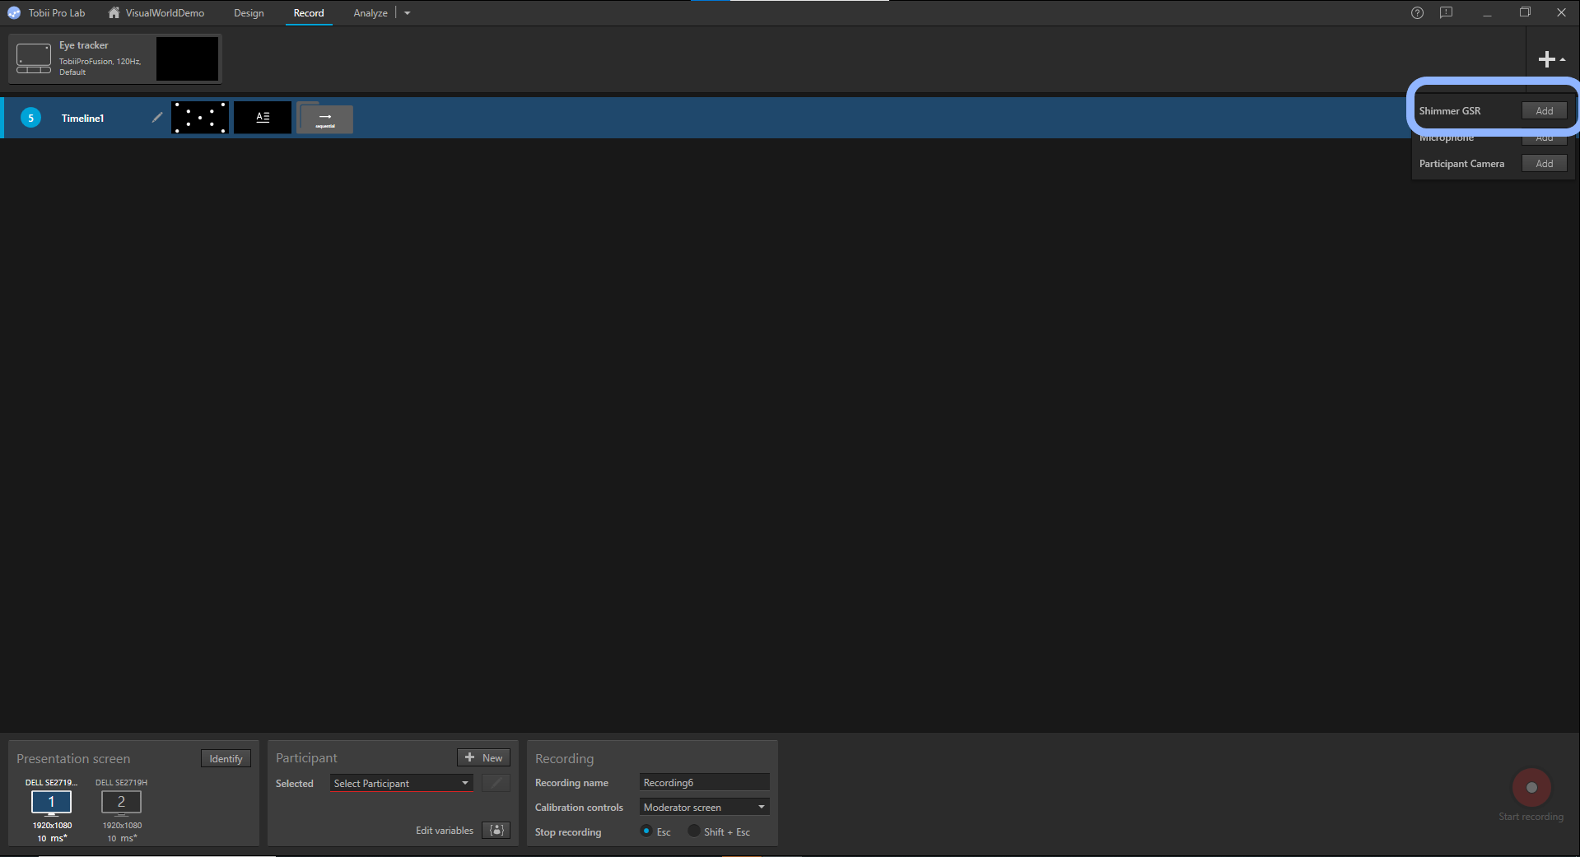Viewport: 1580px width, 857px height.
Task: Switch to the Analyze tab
Action: tap(370, 13)
